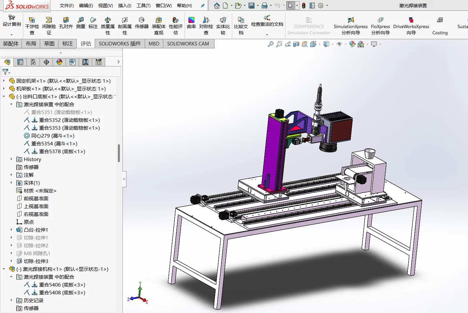Click the rebuild traffic light icon
Image resolution: width=468 pixels, height=313 pixels.
[x=304, y=6]
